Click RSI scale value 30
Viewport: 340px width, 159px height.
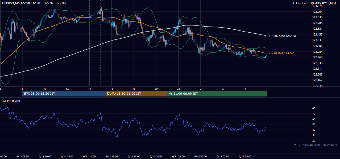pyautogui.click(x=314, y=135)
